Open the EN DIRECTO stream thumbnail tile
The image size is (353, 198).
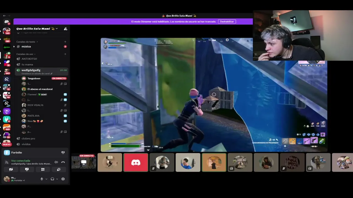[x=84, y=163]
